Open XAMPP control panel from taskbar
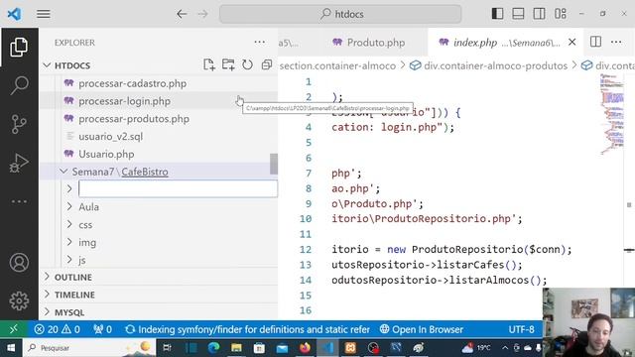635x357 pixels. coord(350,348)
